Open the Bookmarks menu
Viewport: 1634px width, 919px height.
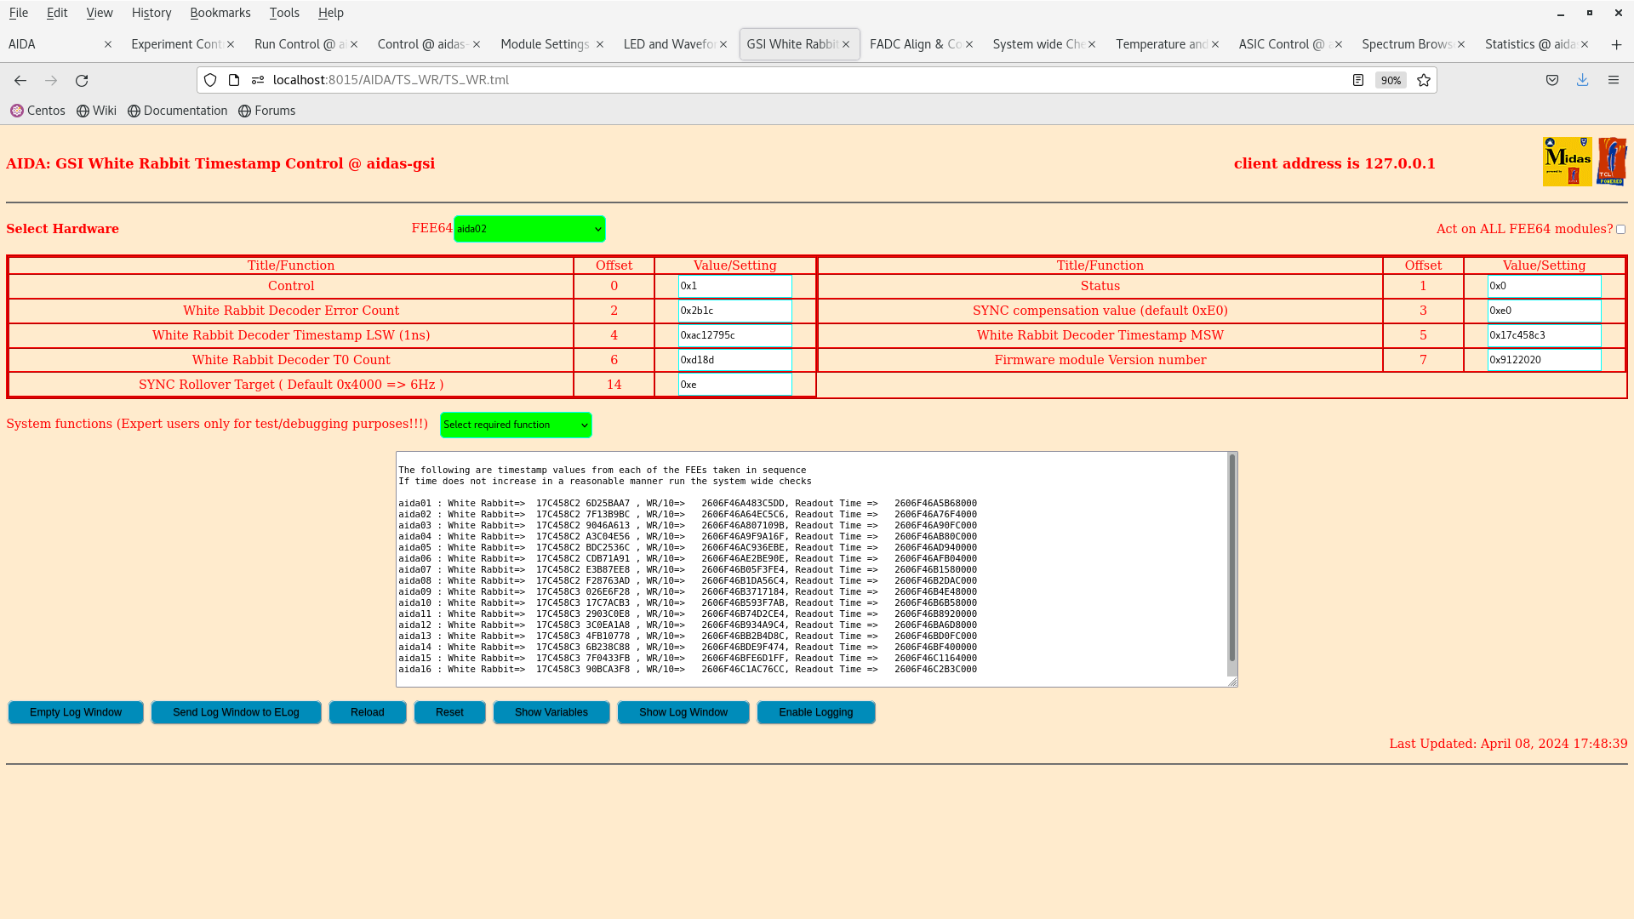(220, 13)
